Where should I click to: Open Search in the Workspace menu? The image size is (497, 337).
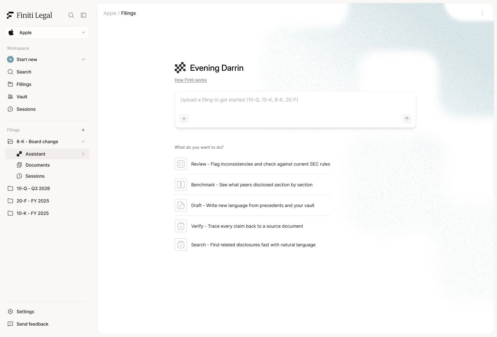point(47,72)
